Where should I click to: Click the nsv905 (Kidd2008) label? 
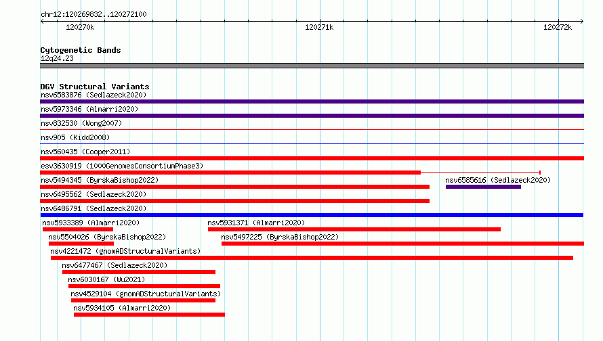click(x=75, y=137)
